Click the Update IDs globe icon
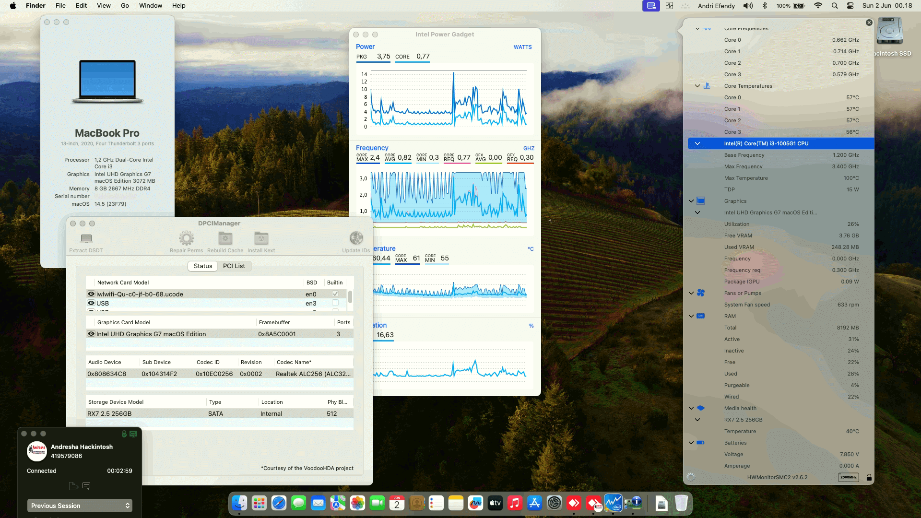This screenshot has width=921, height=518. click(355, 238)
